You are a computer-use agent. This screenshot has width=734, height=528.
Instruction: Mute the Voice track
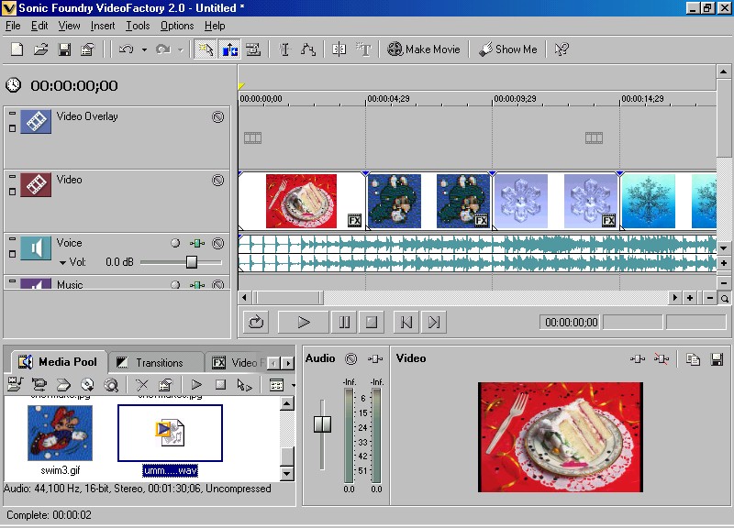coord(217,243)
